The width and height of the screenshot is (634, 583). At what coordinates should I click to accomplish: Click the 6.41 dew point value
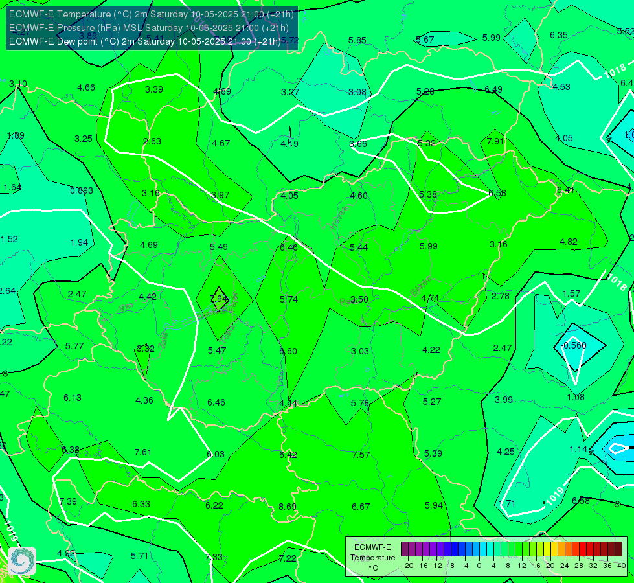click(565, 190)
